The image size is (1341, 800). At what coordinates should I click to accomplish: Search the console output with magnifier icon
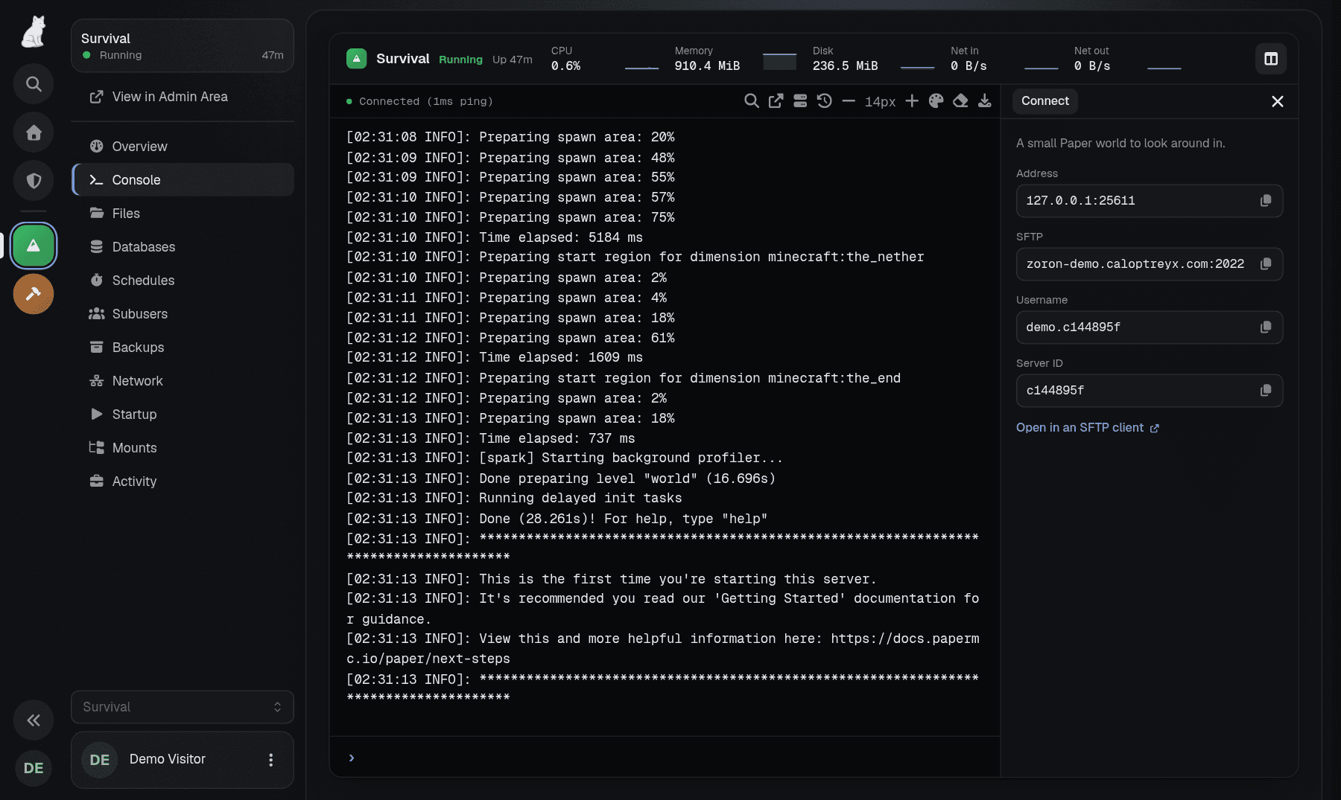(752, 101)
